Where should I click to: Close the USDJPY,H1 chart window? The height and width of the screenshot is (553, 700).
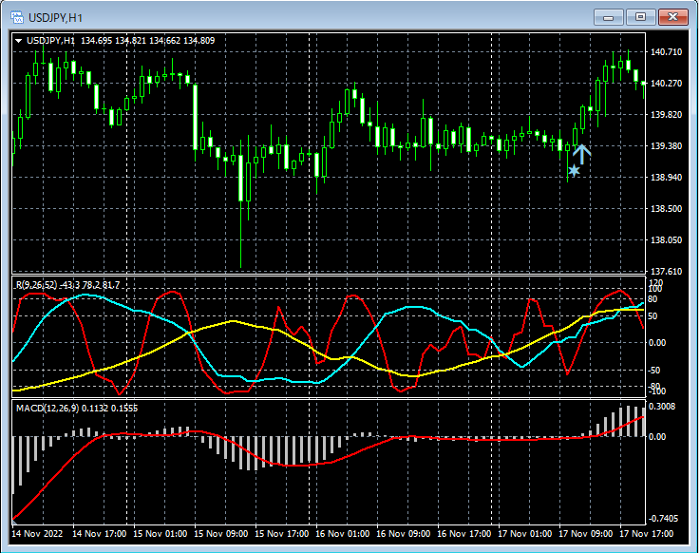point(673,17)
